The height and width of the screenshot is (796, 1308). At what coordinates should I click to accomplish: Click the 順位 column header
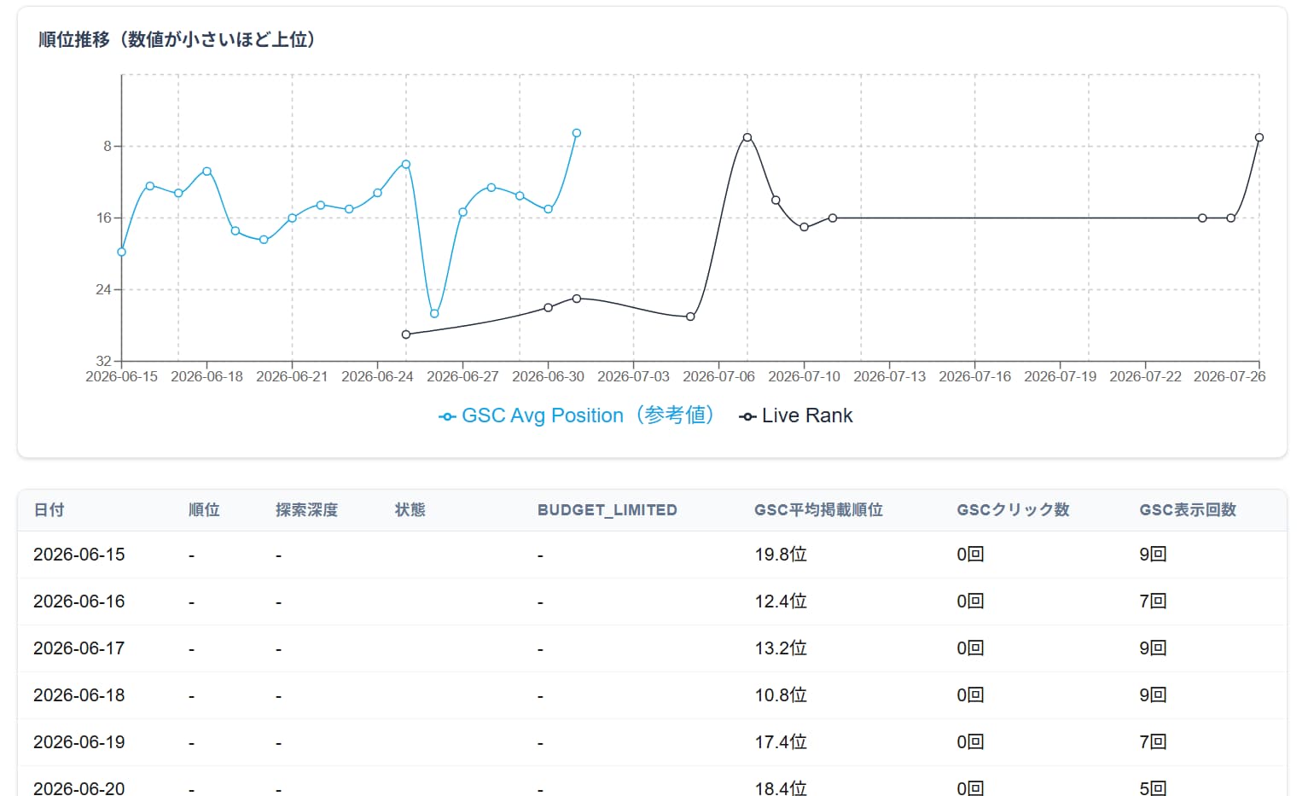tap(204, 510)
